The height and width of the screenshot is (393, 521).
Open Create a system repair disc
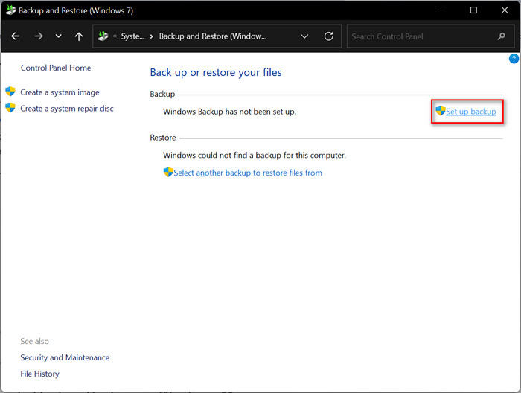[67, 109]
